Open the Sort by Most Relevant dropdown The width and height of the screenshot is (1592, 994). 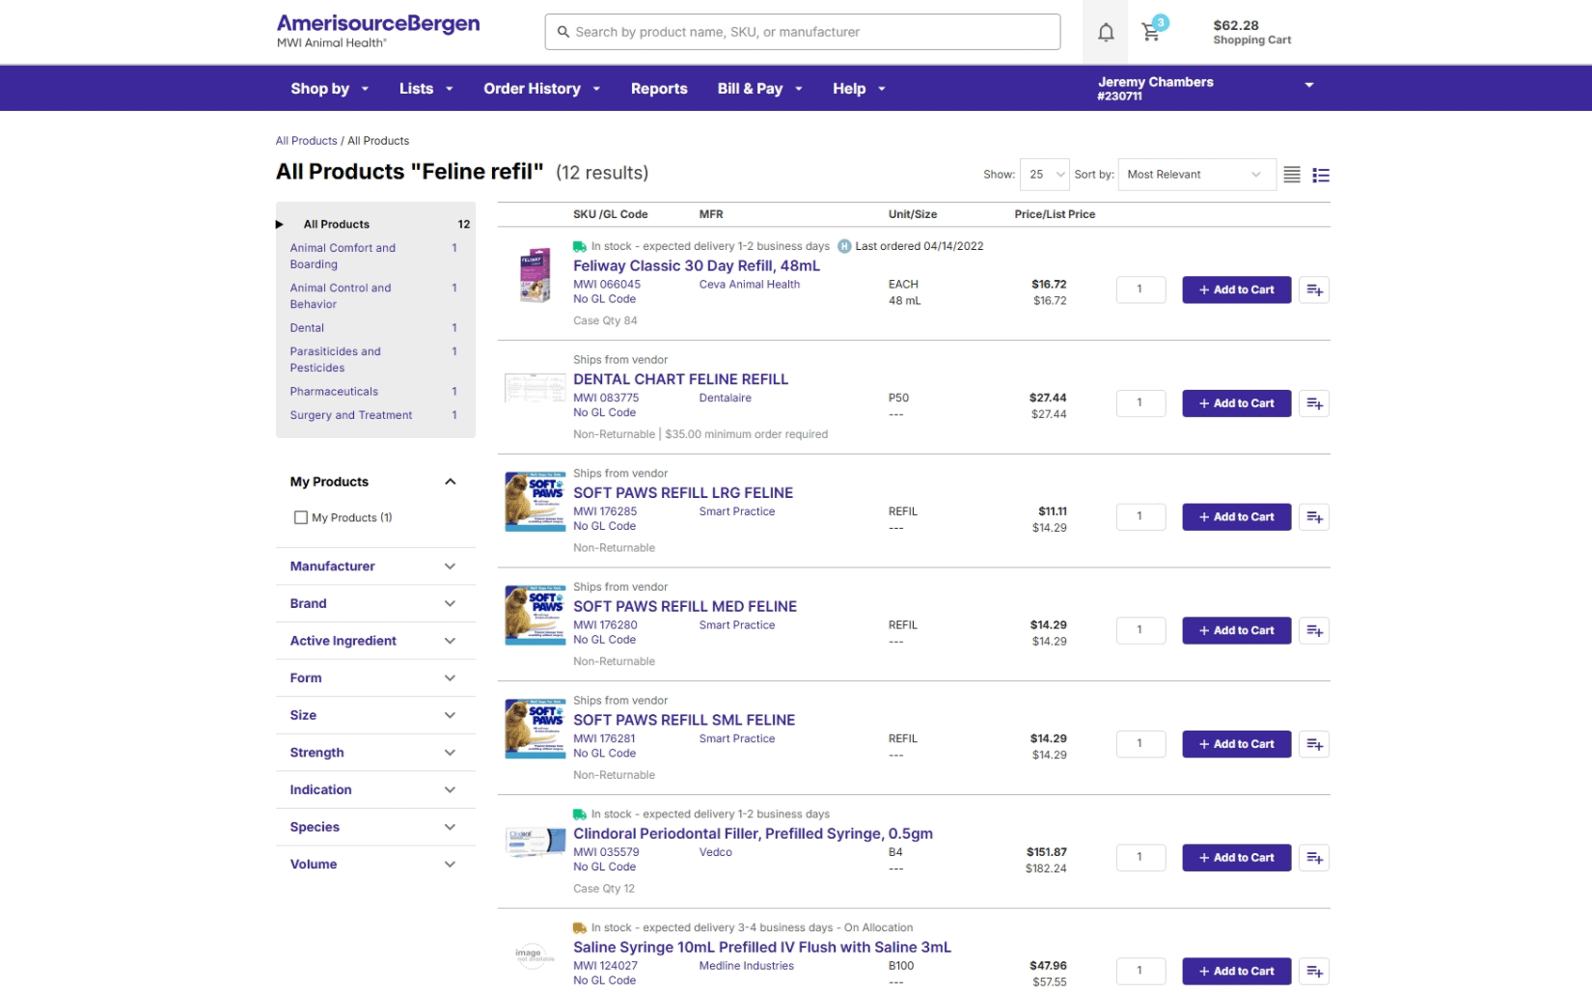[x=1196, y=175]
